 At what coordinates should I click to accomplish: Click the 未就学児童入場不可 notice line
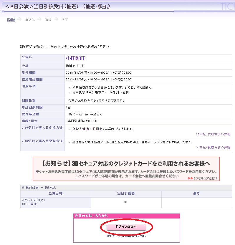(x=100, y=93)
